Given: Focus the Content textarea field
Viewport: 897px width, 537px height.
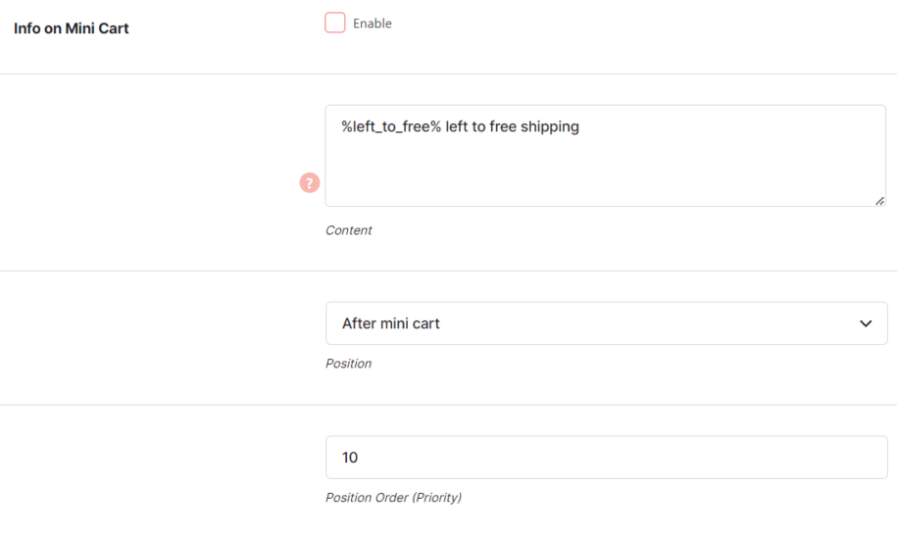Looking at the screenshot, I should click(605, 156).
